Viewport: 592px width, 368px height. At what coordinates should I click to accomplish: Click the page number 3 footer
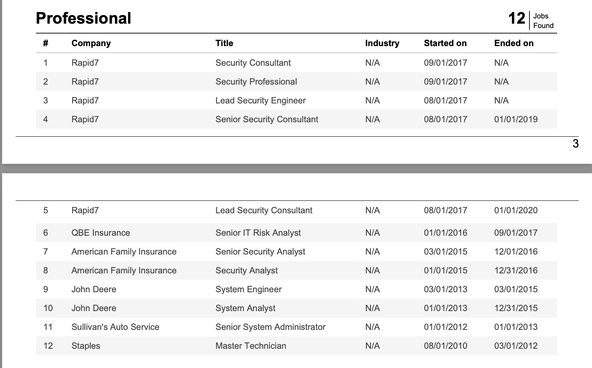click(x=575, y=144)
